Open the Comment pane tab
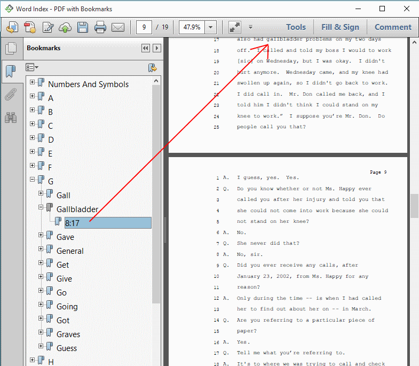 coord(393,27)
